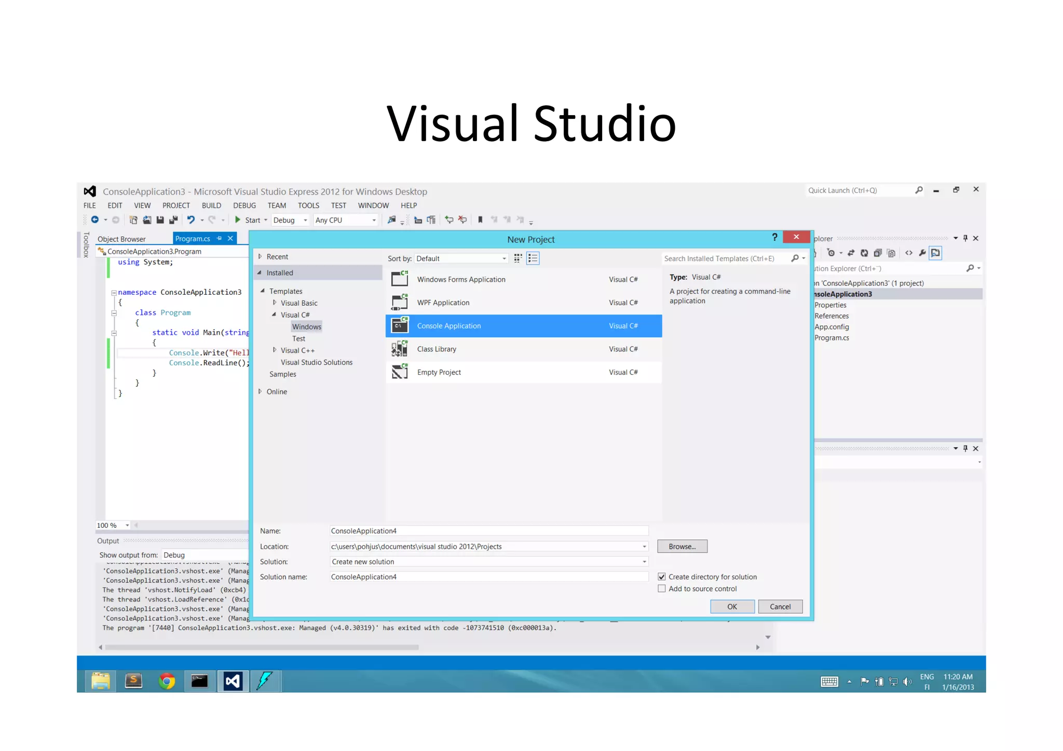The image size is (1063, 751).
Task: Open the Solution Create new solution dropdown
Action: pos(644,562)
